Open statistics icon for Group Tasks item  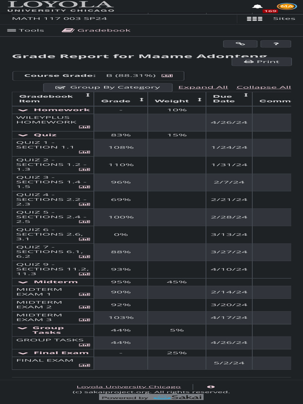84,345
